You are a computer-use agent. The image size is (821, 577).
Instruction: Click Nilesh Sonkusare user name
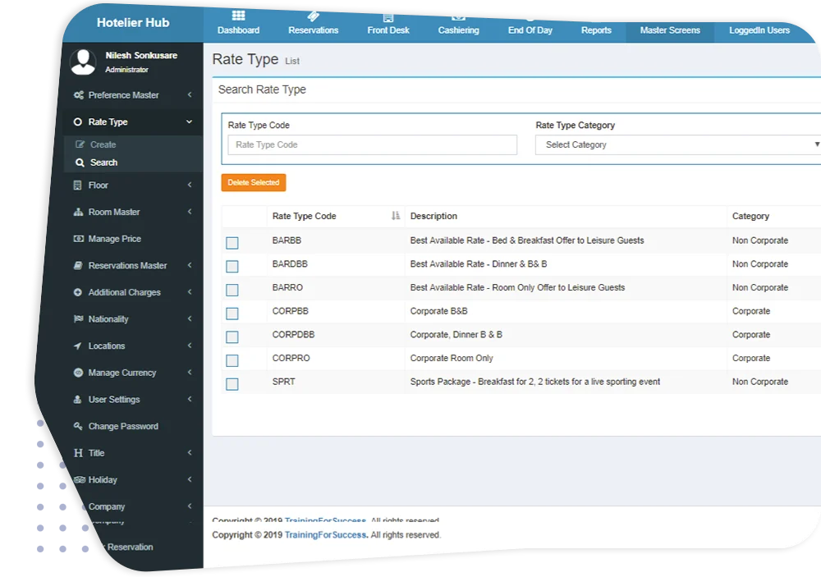(141, 56)
